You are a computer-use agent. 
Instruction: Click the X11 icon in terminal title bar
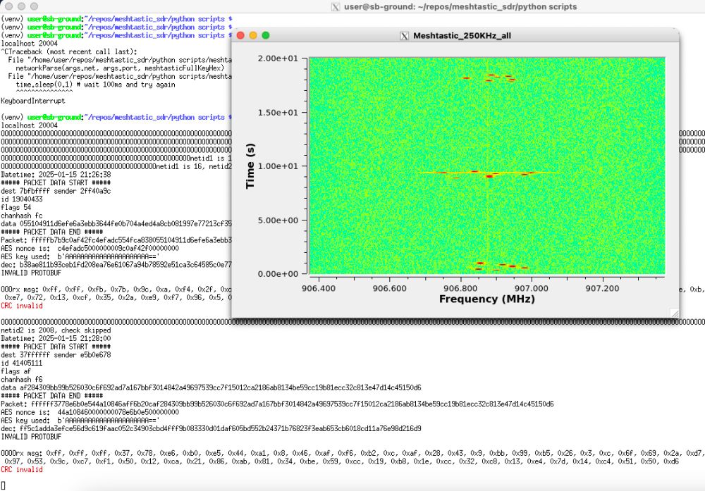(x=336, y=7)
